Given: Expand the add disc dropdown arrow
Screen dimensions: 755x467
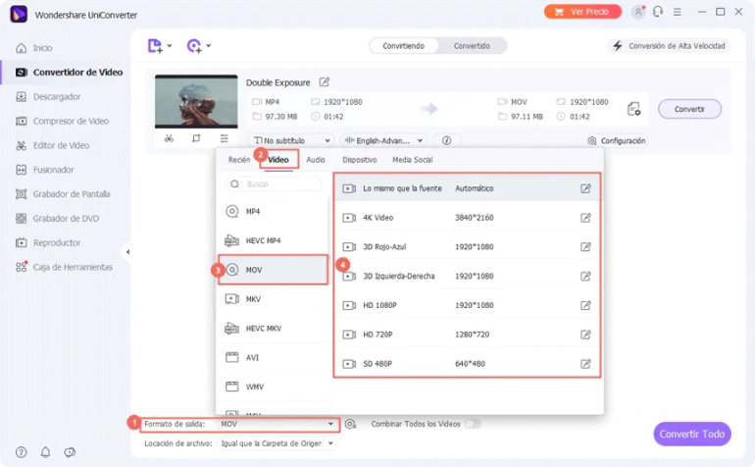Looking at the screenshot, I should 209,46.
